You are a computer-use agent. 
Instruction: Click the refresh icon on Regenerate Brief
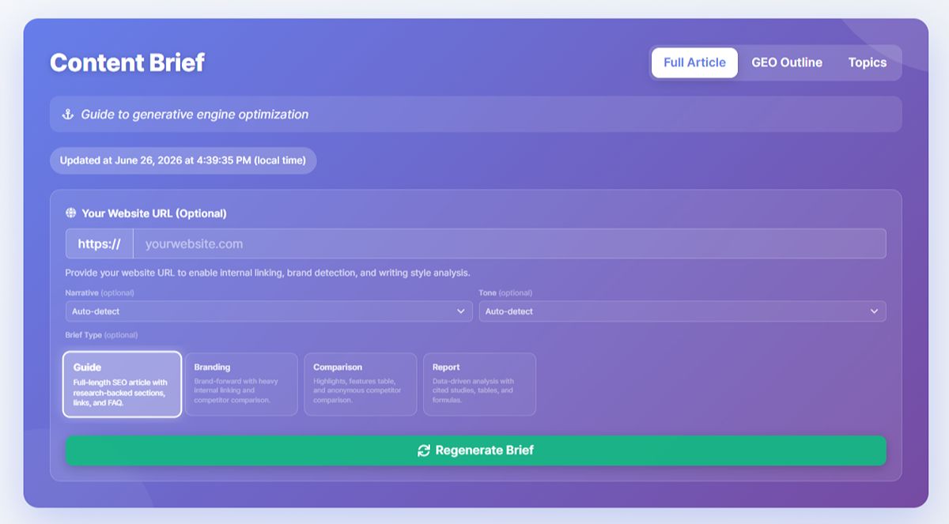pos(424,450)
